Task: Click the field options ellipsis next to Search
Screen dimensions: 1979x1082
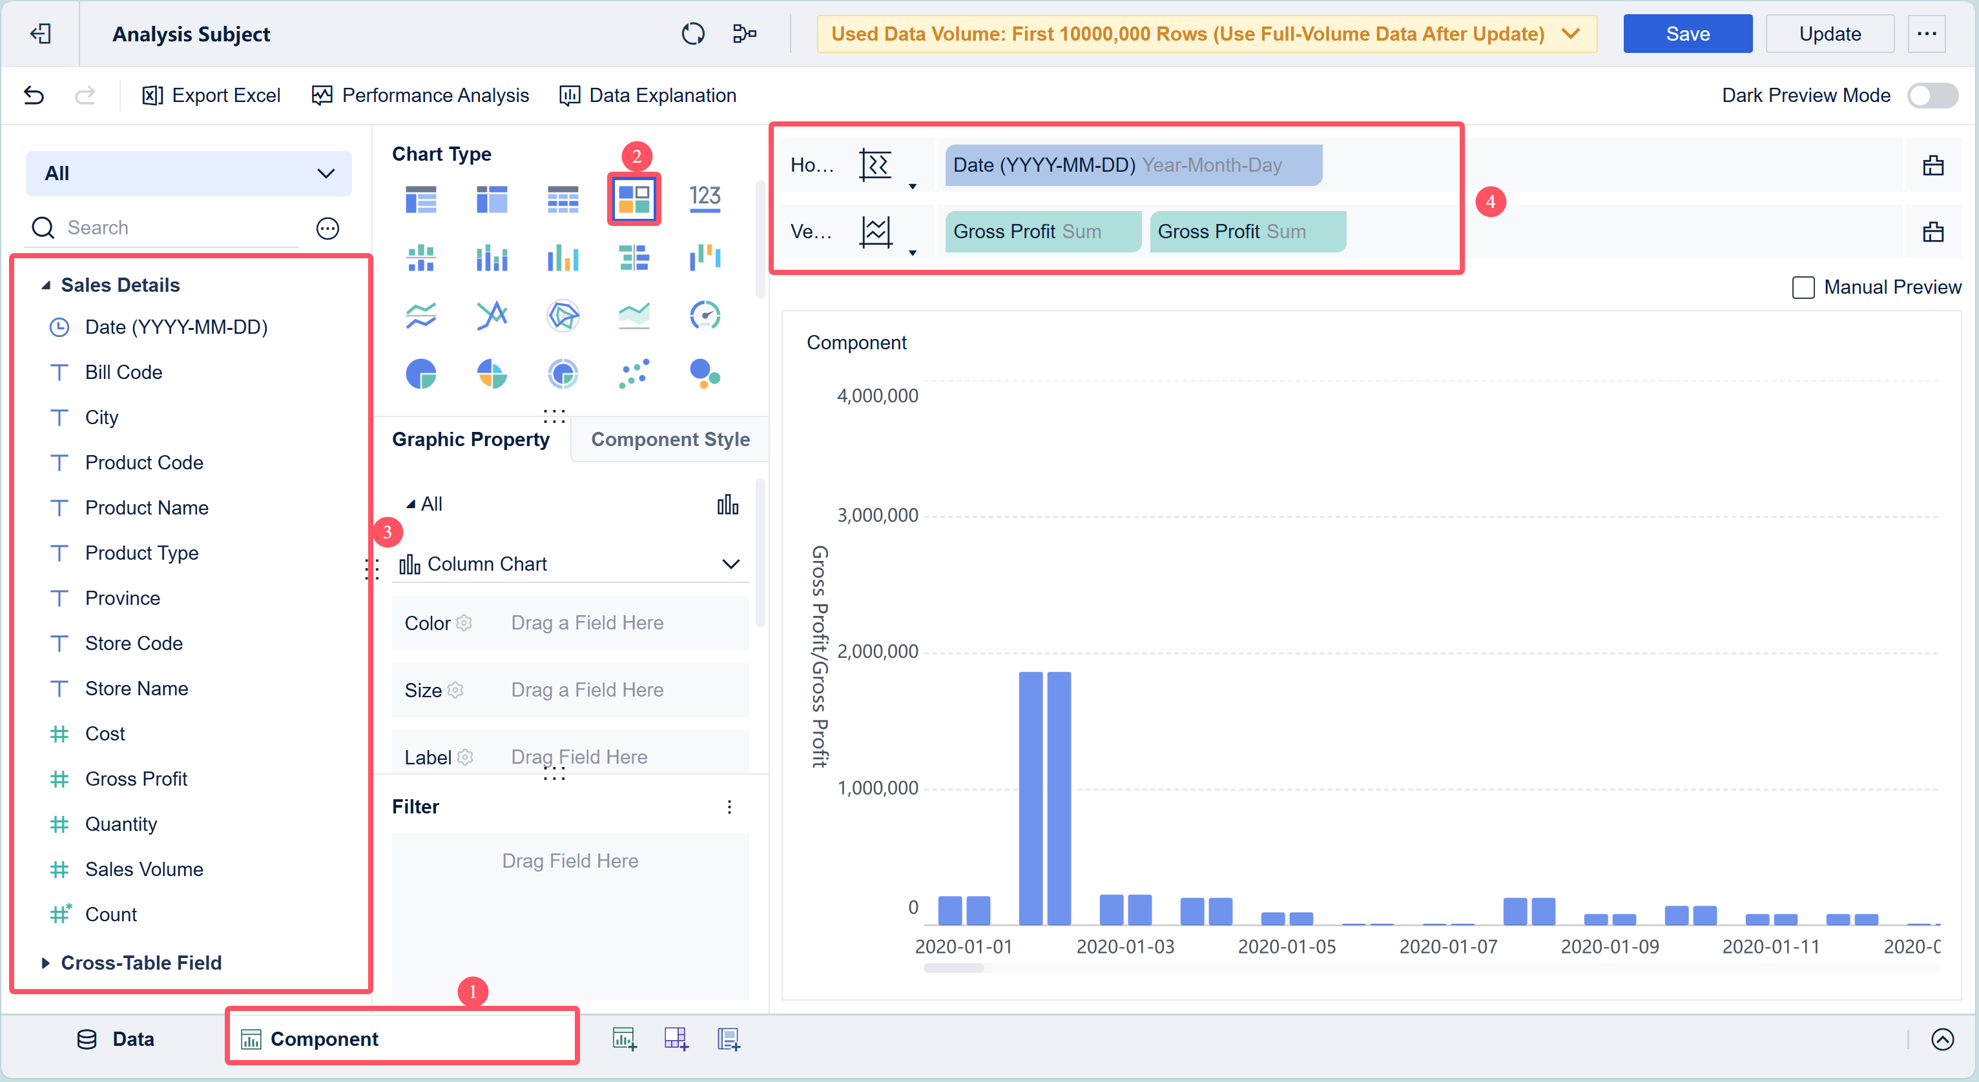Action: pyautogui.click(x=328, y=228)
